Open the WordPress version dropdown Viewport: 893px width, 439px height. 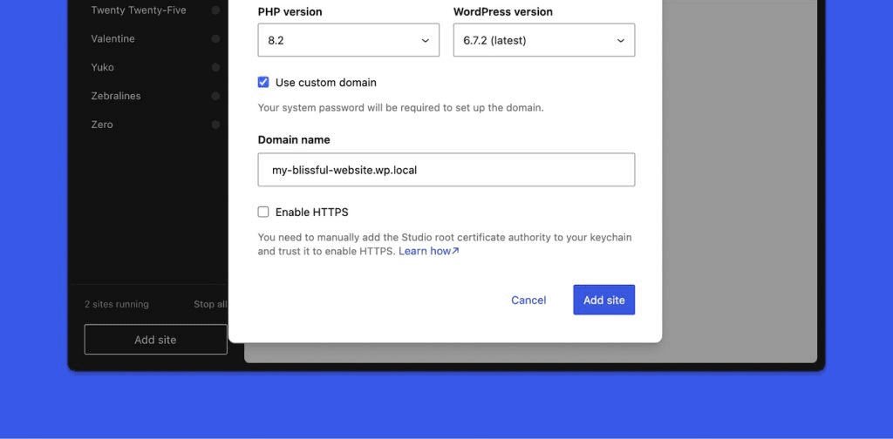pos(544,40)
